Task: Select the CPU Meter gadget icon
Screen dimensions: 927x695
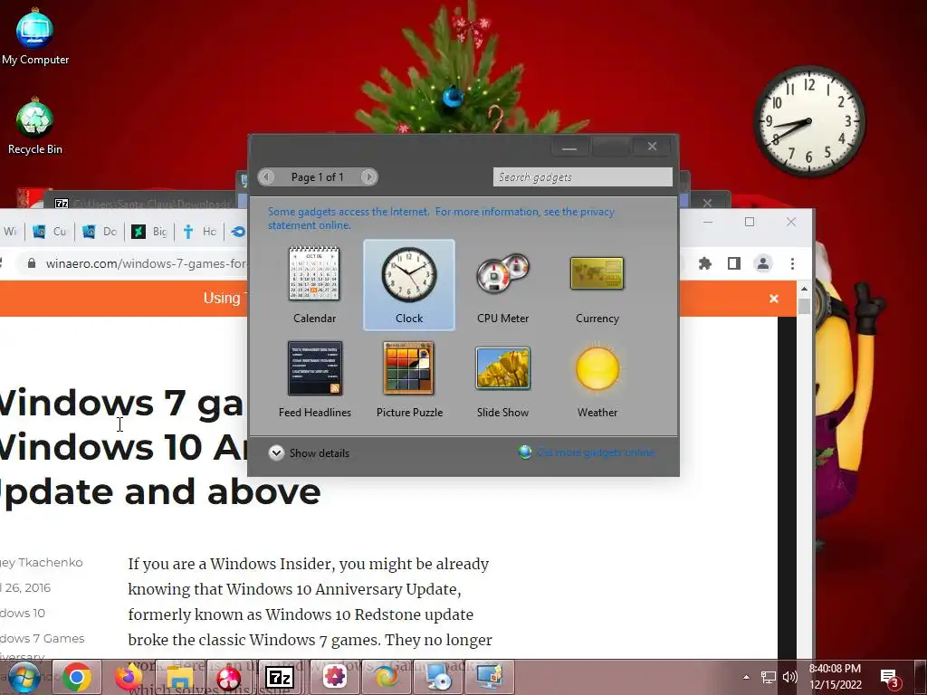Action: (503, 273)
